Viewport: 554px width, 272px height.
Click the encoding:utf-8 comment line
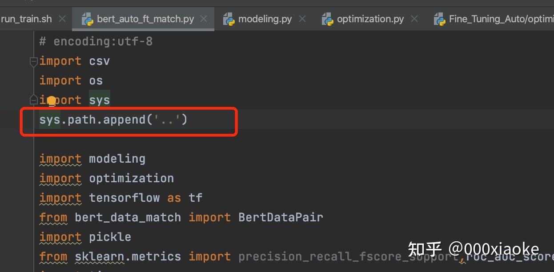click(96, 42)
